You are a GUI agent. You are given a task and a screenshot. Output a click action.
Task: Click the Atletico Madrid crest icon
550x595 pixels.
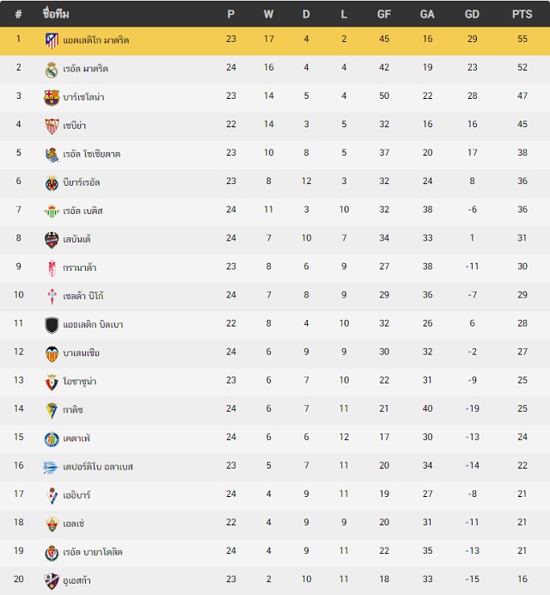pyautogui.click(x=52, y=40)
